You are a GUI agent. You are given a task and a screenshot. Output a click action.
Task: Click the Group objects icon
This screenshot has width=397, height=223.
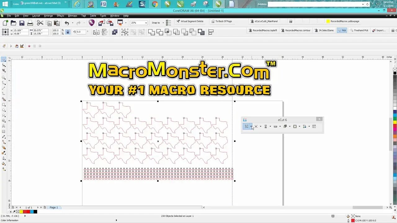pos(125,32)
